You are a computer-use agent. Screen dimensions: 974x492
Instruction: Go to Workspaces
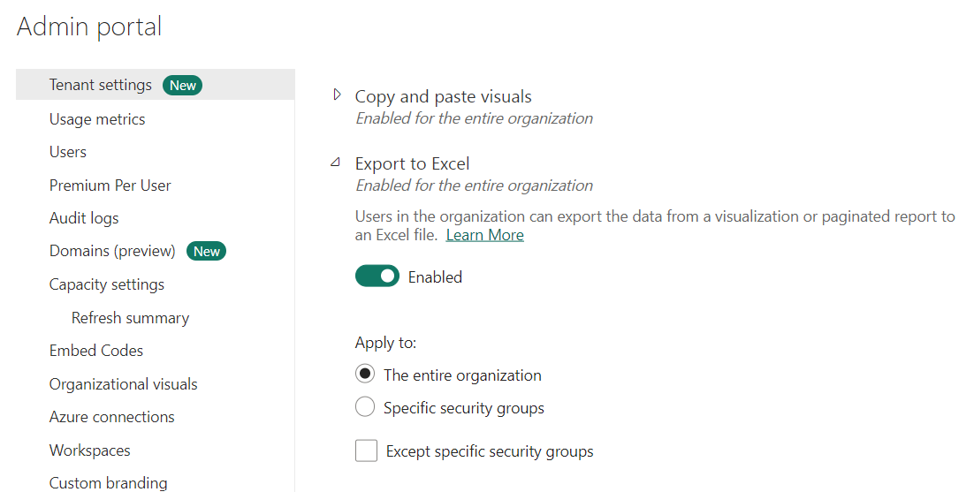click(x=90, y=450)
